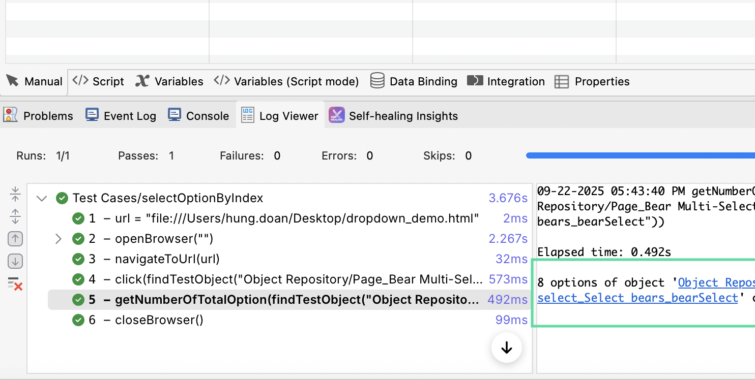Screen dimensions: 755x380
Task: Open the Event Log tab
Action: (x=121, y=116)
